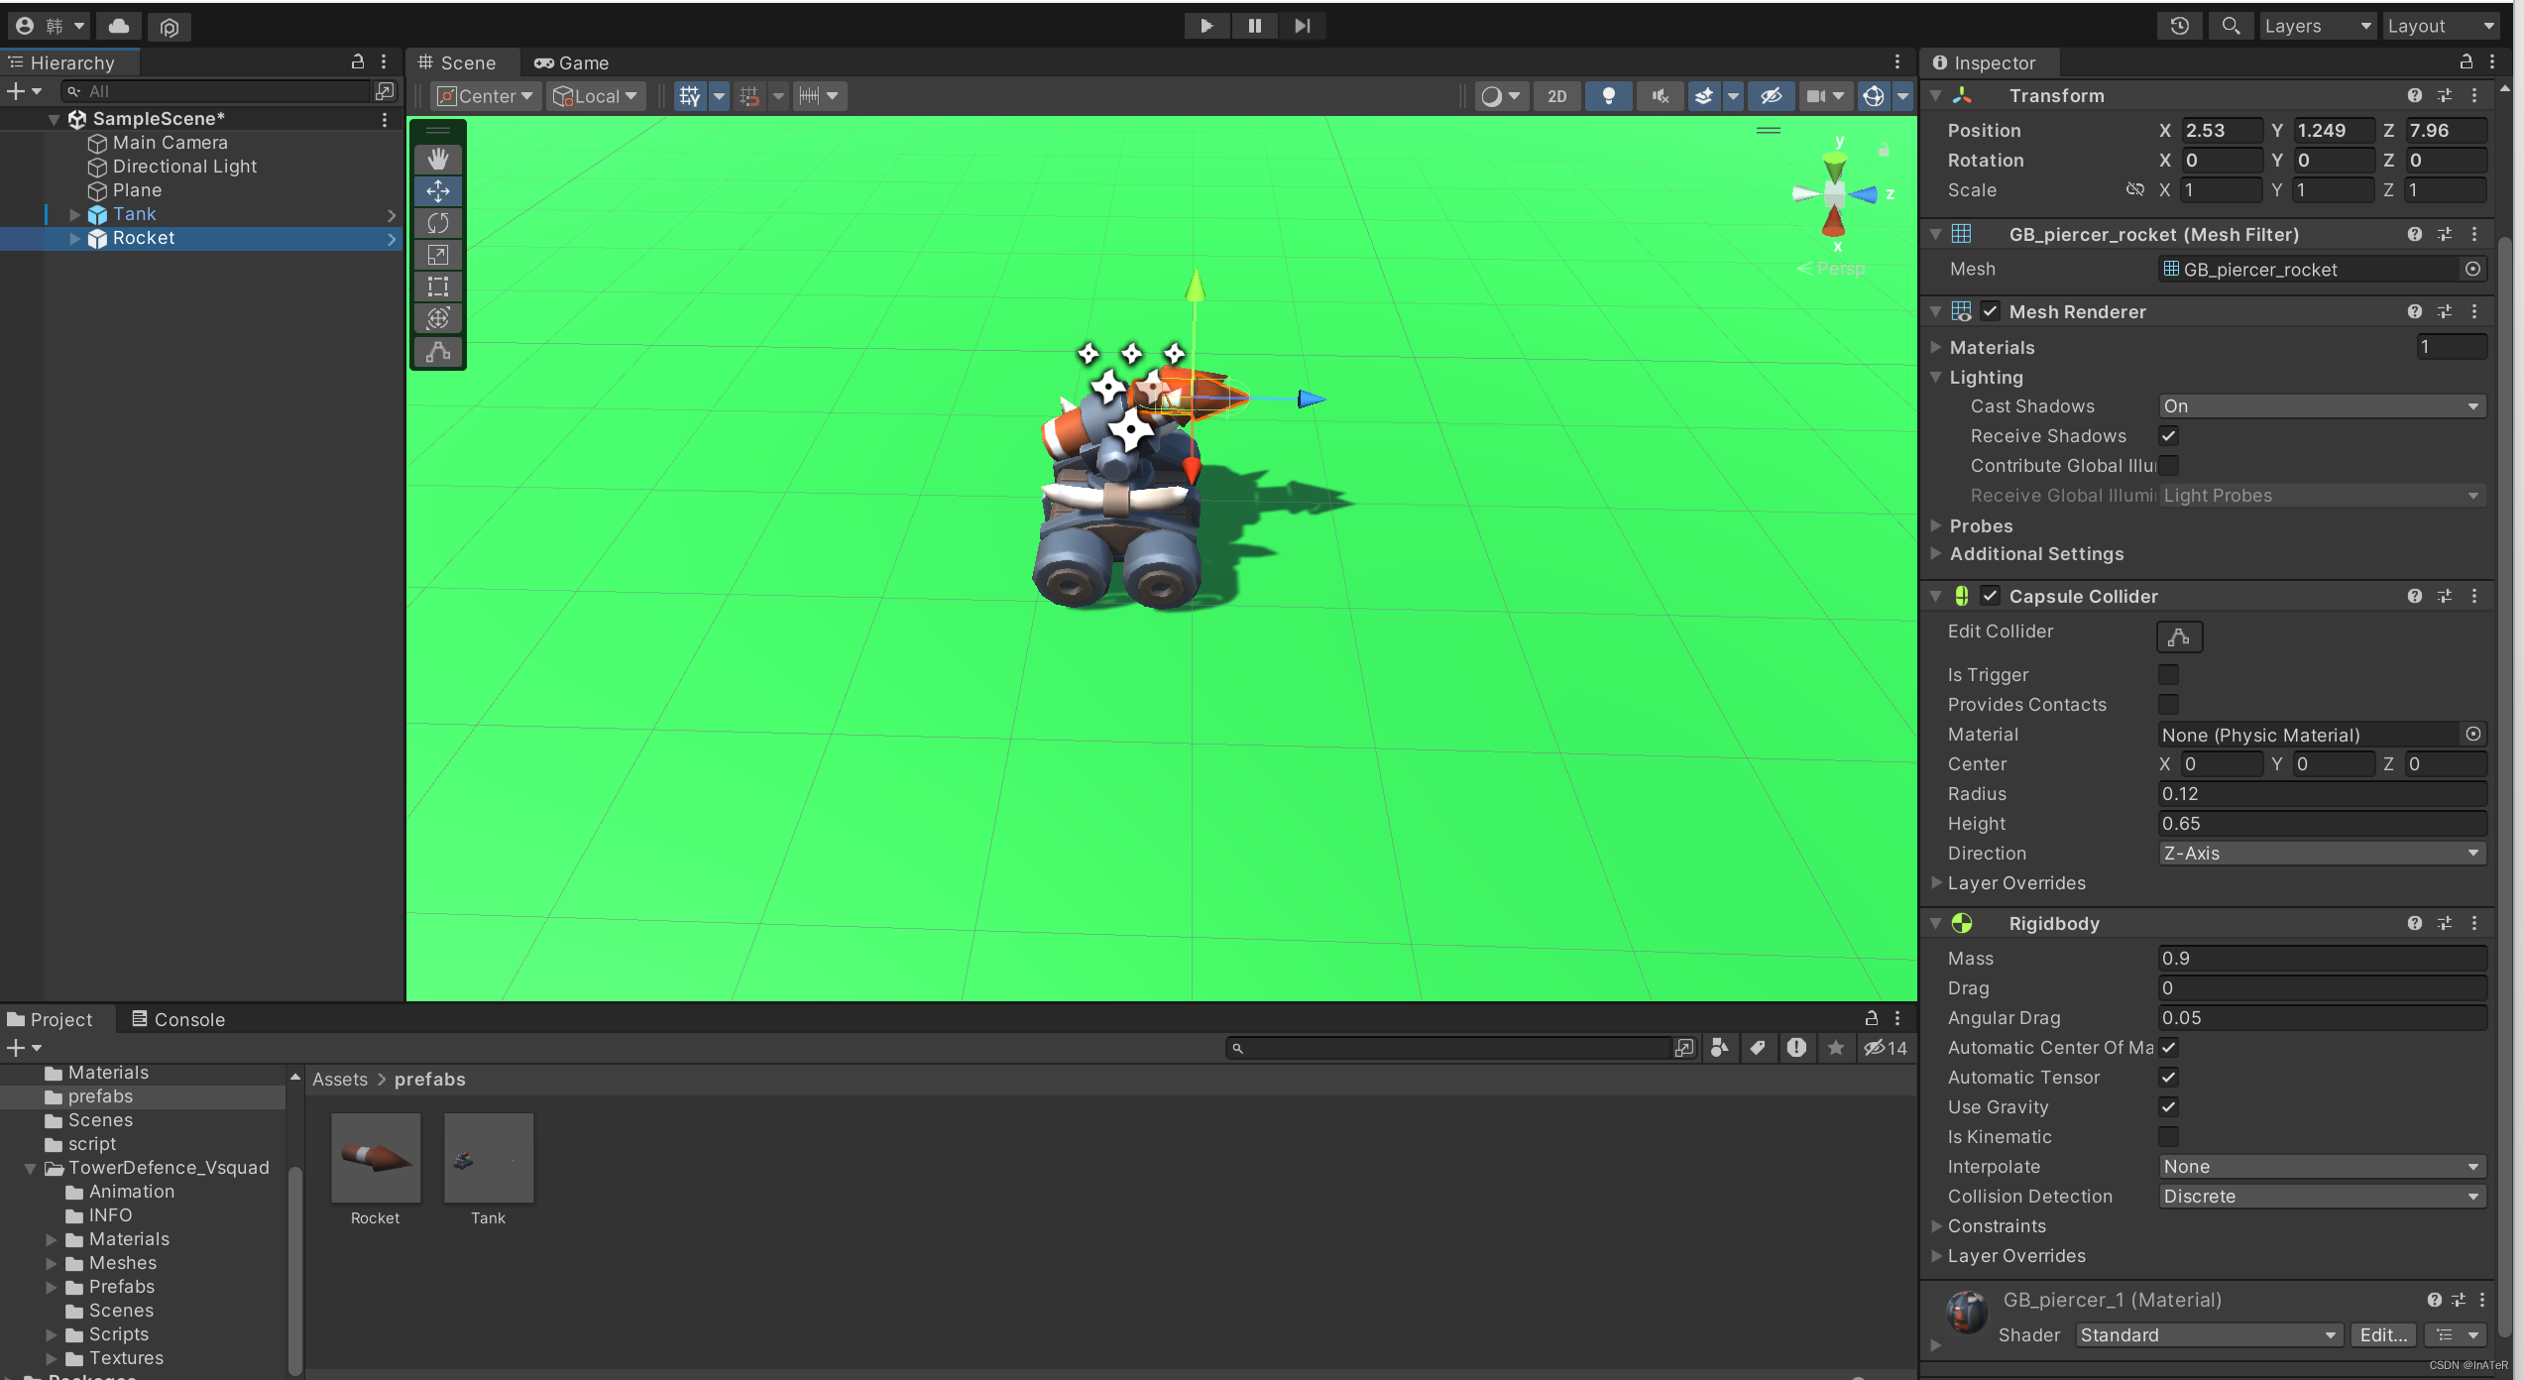Viewport: 2524px width, 1380px height.
Task: Enable Is Trigger on the Capsule Collider
Action: point(2168,674)
